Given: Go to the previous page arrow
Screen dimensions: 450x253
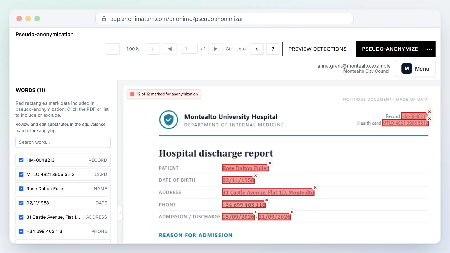Looking at the screenshot, I should point(170,49).
